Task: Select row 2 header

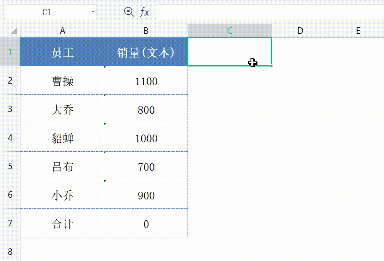Action: click(x=10, y=80)
